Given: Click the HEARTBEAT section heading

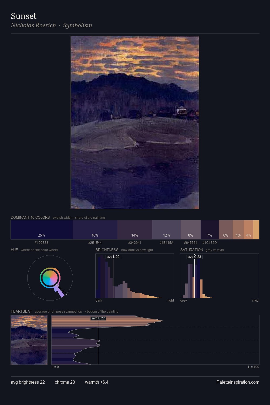Looking at the screenshot, I should [21, 311].
